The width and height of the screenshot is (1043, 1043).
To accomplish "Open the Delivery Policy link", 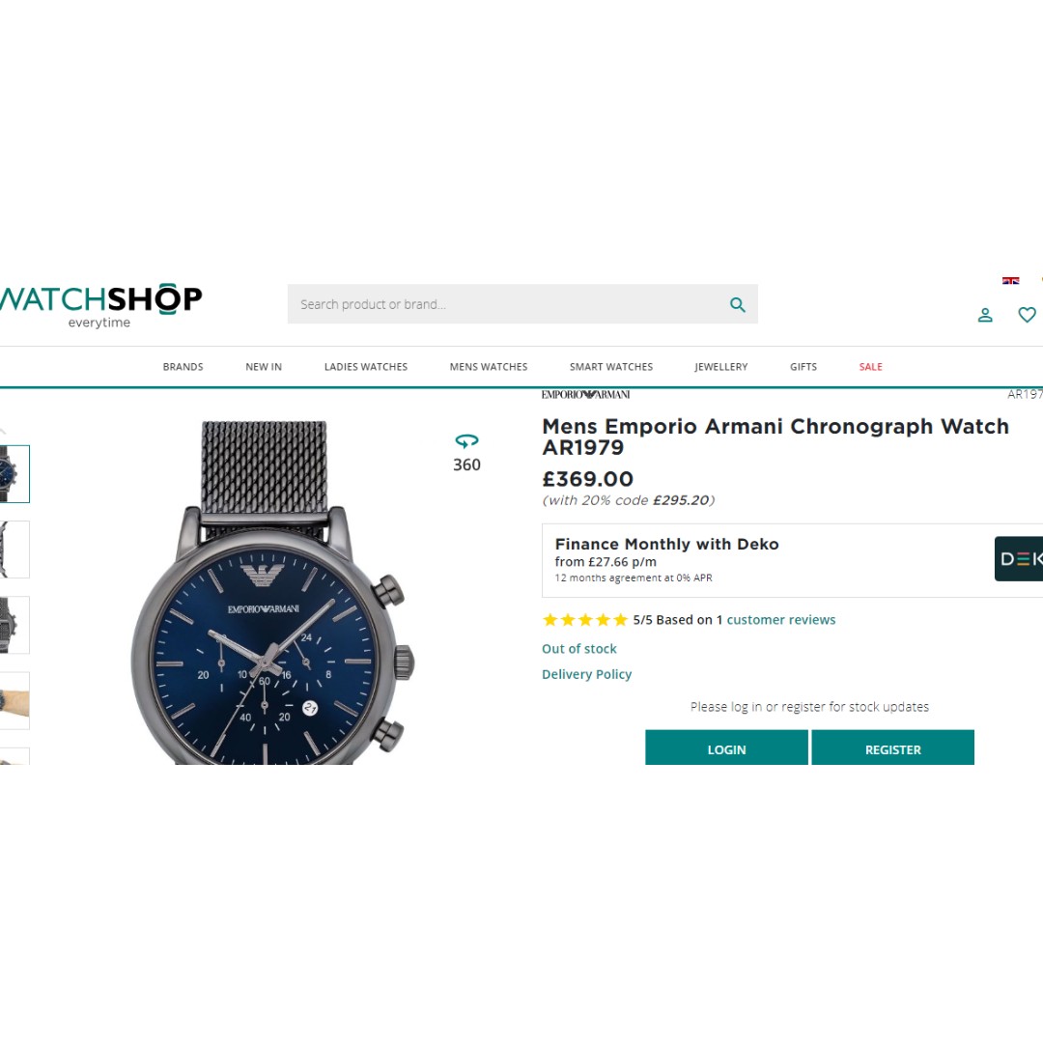I will pos(587,674).
